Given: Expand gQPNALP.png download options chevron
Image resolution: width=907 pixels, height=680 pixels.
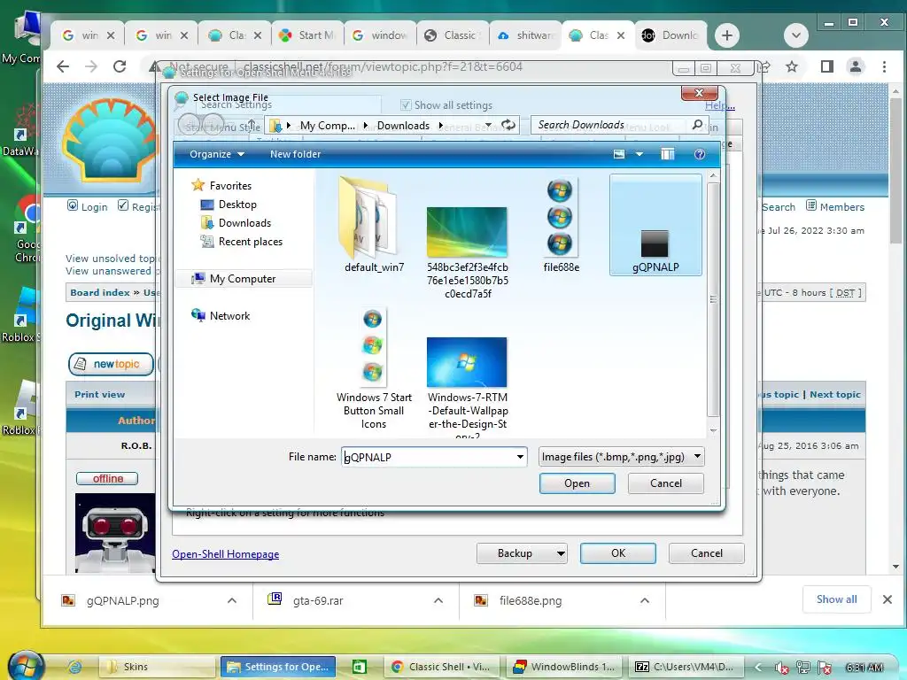Looking at the screenshot, I should [232, 601].
